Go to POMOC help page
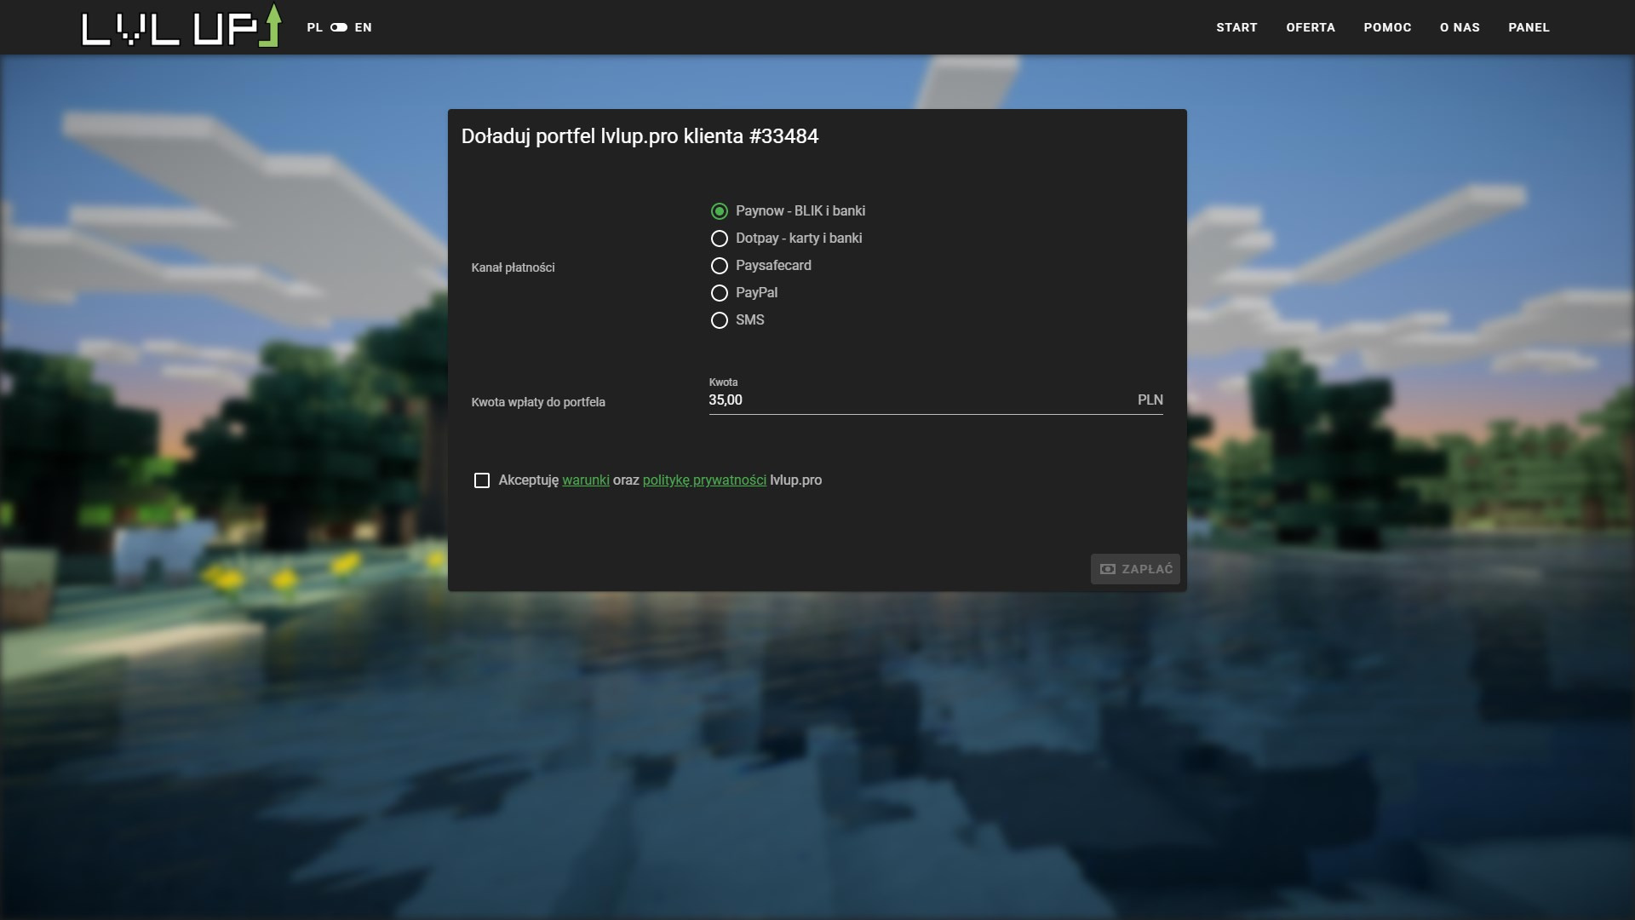This screenshot has height=920, width=1635. click(x=1387, y=27)
